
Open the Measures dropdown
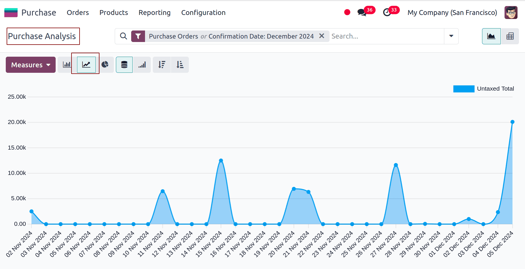pos(31,65)
